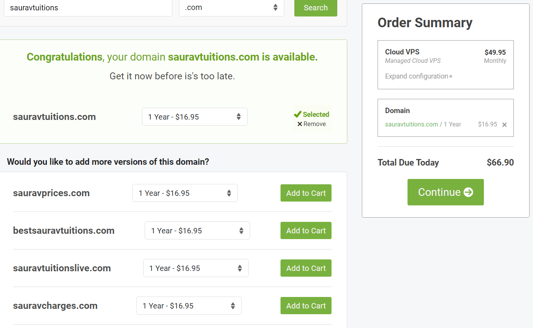Click the X icon next to Remove text

300,124
